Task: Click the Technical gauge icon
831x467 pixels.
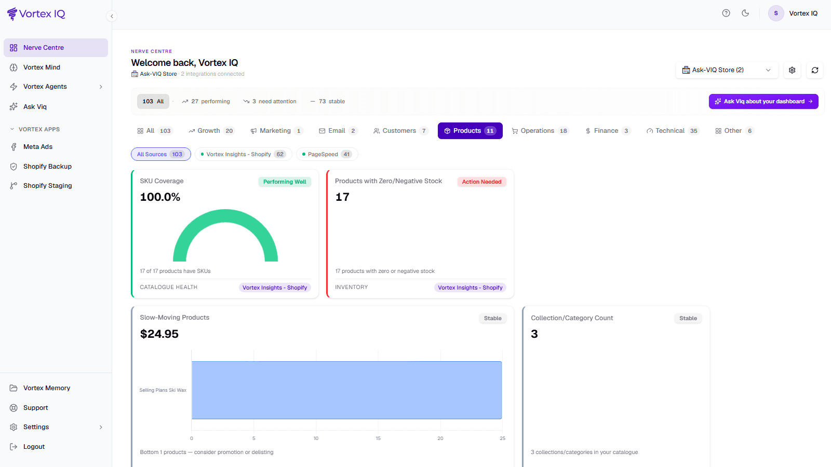Action: pyautogui.click(x=650, y=131)
